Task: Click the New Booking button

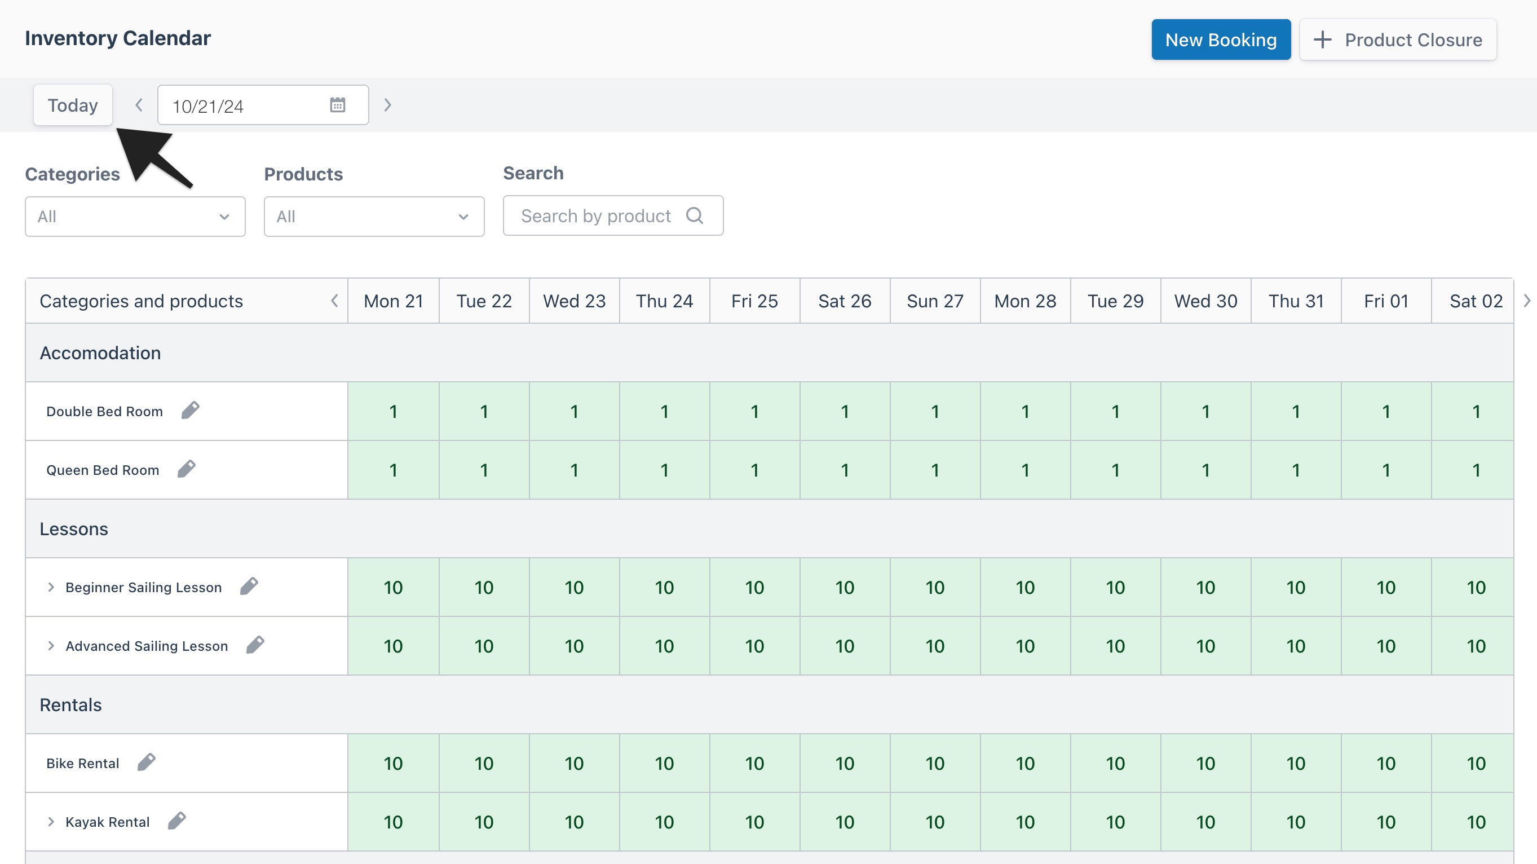Action: click(1221, 39)
